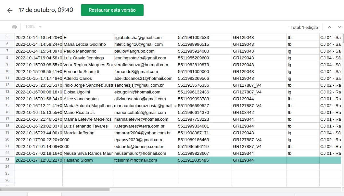Select row header 23
Screen dimensions: 344x196
pos(7,160)
